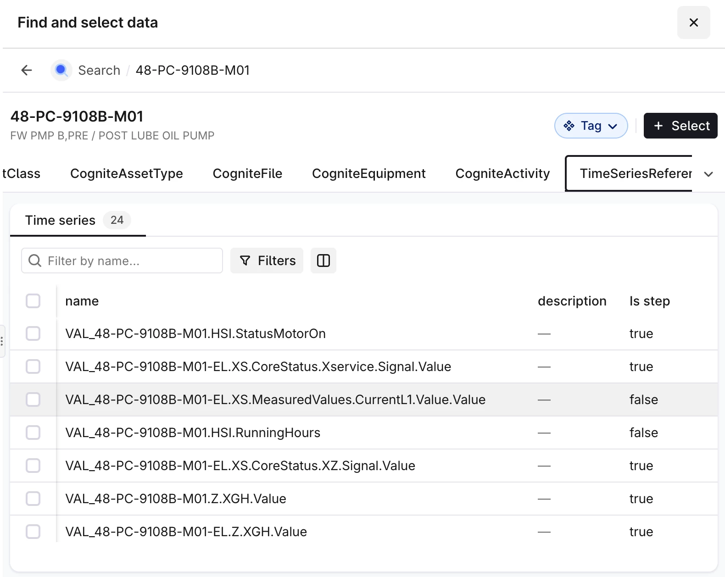Check the HSI.StatusMotorOn row checkbox
The image size is (725, 577).
[x=33, y=333]
